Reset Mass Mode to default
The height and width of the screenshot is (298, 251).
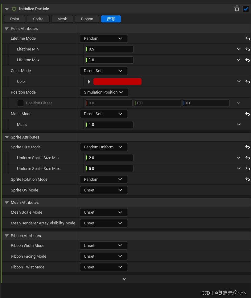click(x=247, y=114)
